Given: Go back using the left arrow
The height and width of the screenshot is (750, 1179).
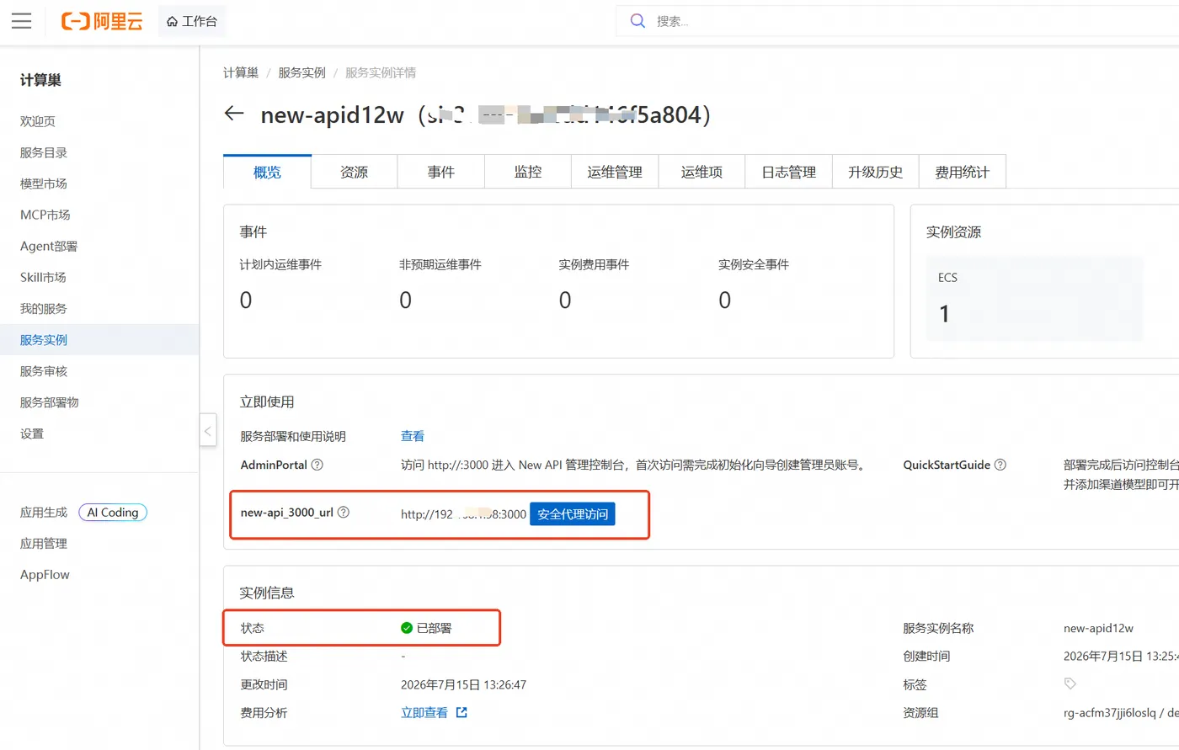Looking at the screenshot, I should 234,114.
